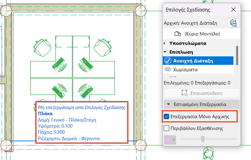The height and width of the screenshot is (160, 251).
Task: Select the Κύριο Μοντέλο row
Action: 201,34
